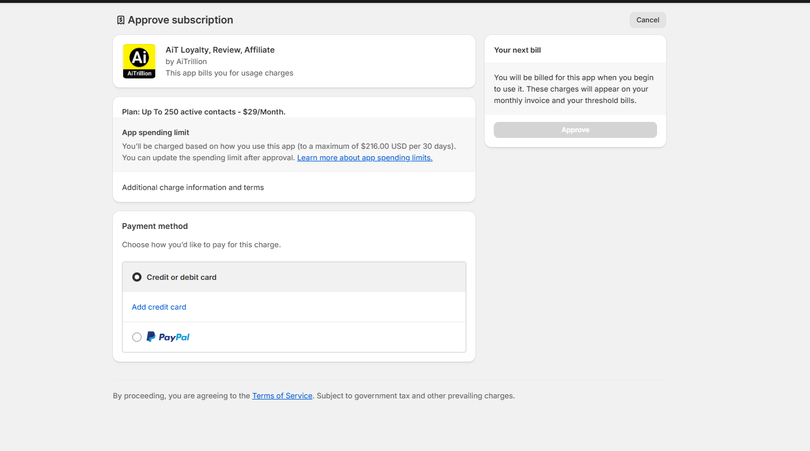This screenshot has height=451, width=810.
Task: Click the Credit or debit card label
Action: (182, 277)
